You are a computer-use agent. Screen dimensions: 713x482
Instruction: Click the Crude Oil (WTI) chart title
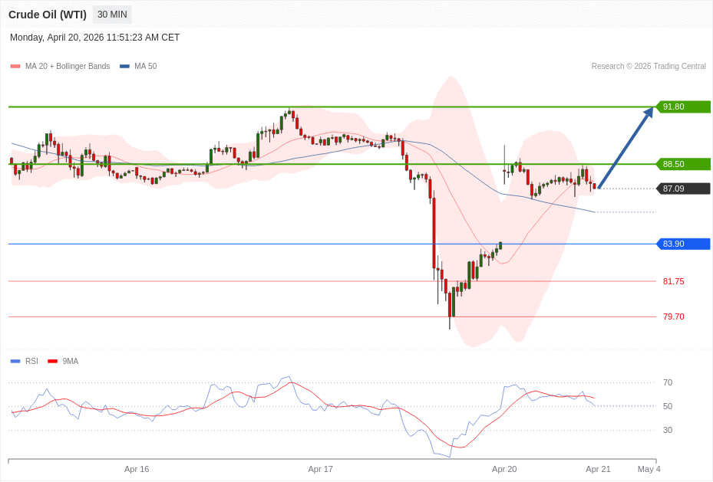48,15
